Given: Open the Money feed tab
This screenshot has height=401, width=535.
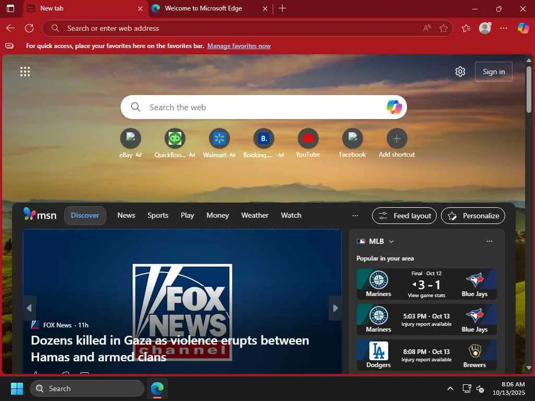Looking at the screenshot, I should [x=217, y=216].
